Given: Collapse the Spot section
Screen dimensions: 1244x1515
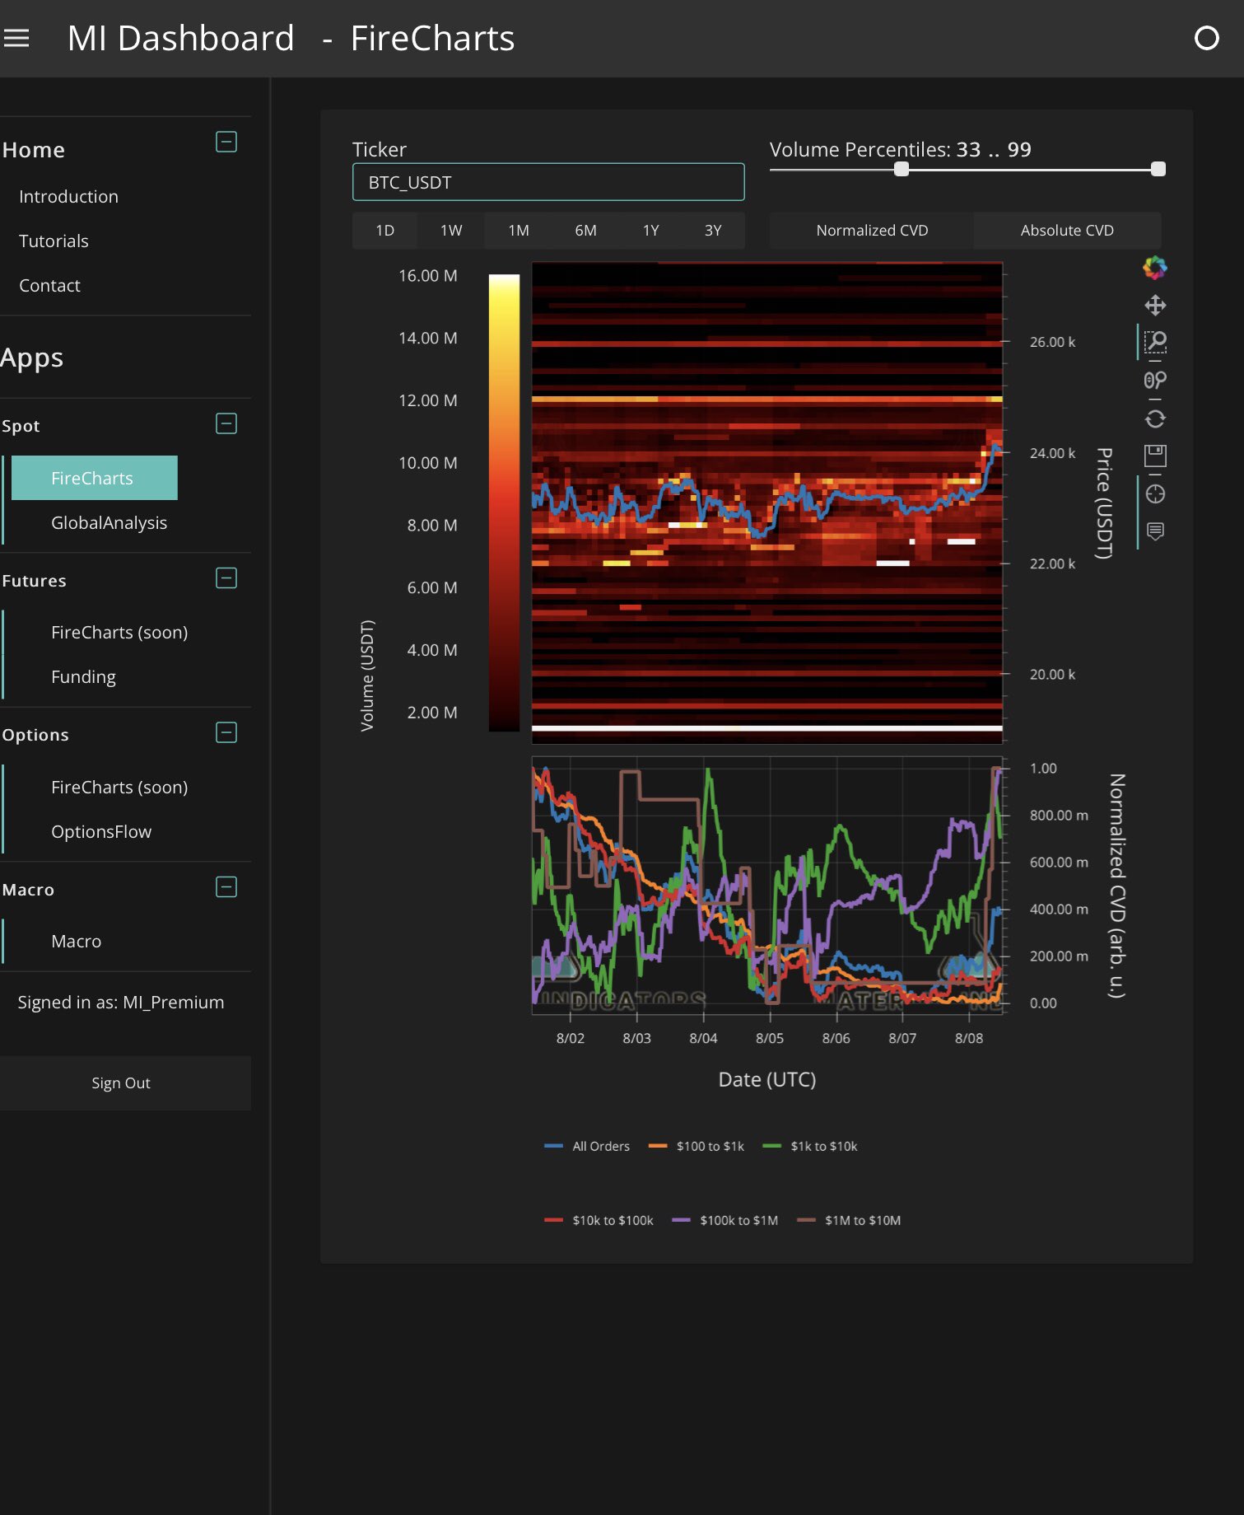Looking at the screenshot, I should pyautogui.click(x=226, y=423).
